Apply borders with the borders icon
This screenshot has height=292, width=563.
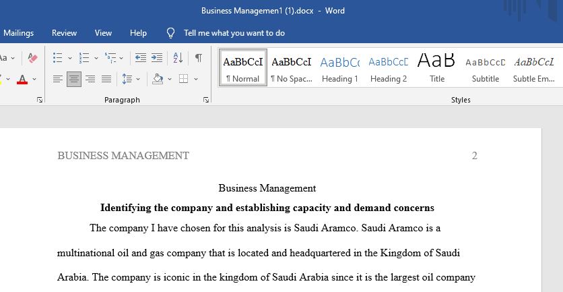point(183,79)
